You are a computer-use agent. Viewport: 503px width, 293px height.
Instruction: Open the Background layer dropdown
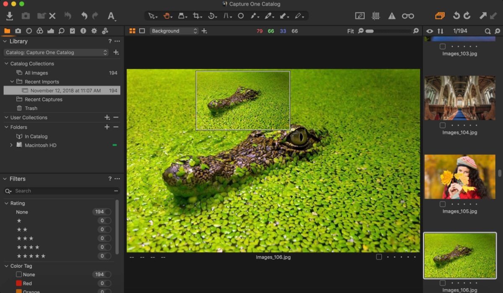tap(174, 31)
